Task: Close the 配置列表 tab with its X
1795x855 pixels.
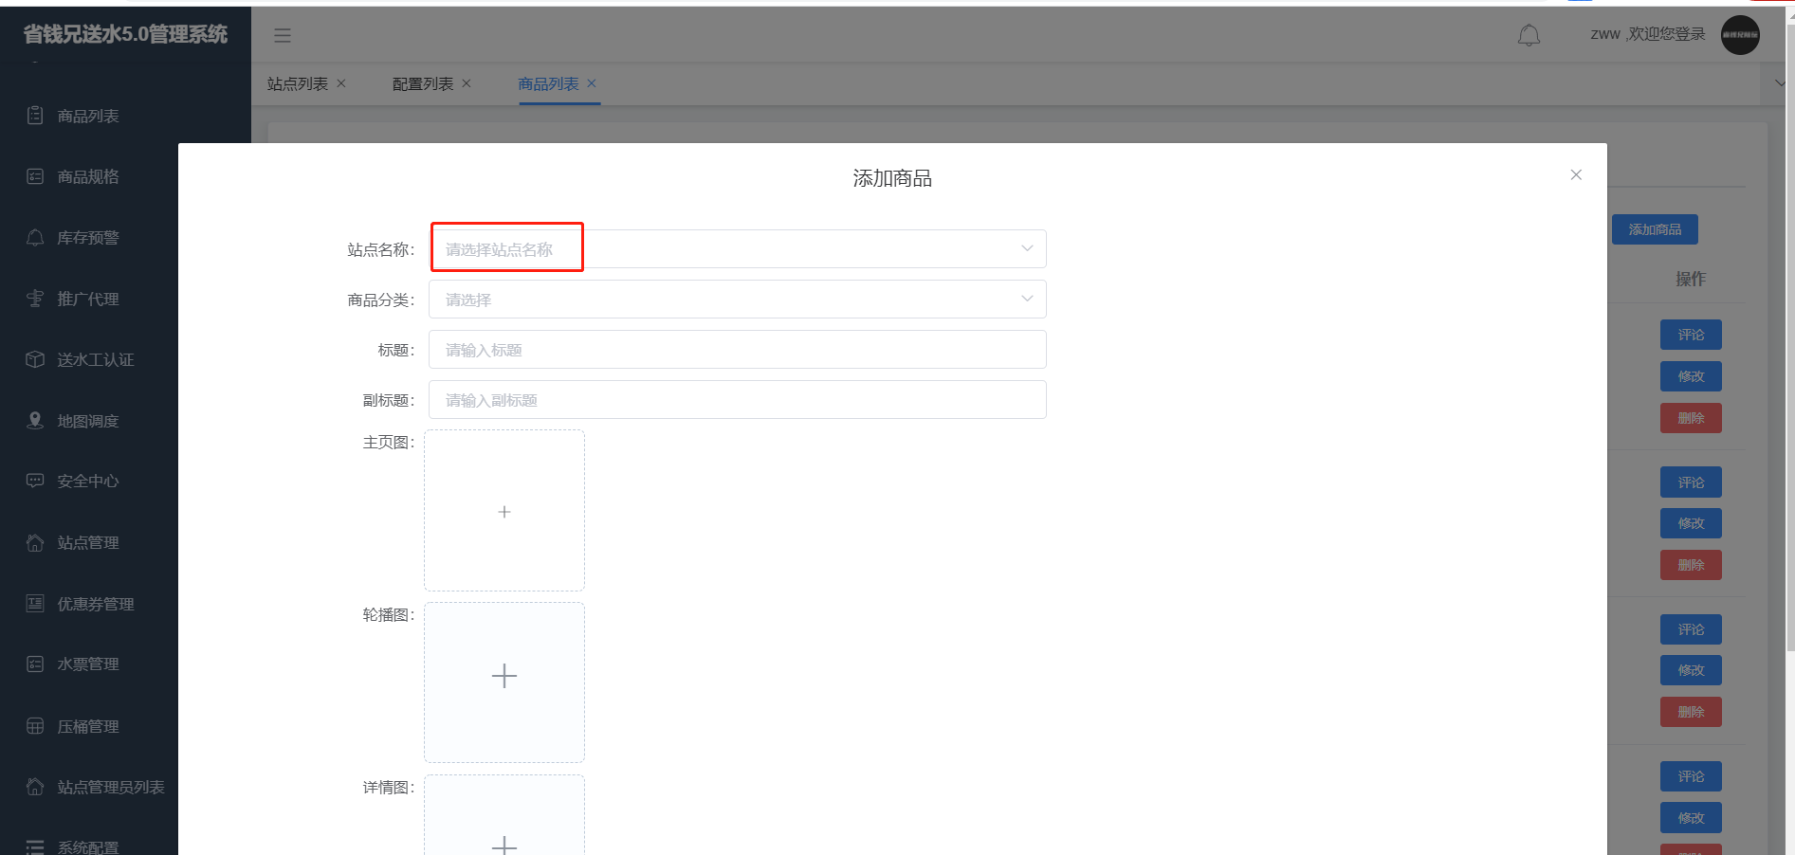Action: pos(467,83)
